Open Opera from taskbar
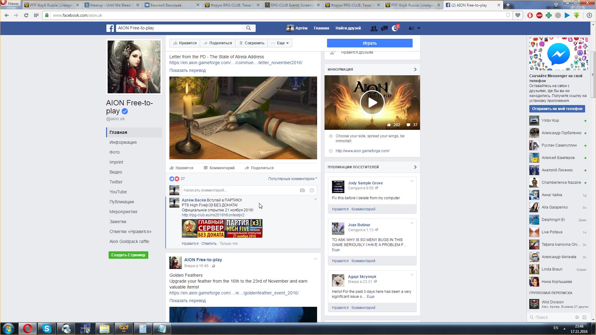The image size is (596, 335). (x=28, y=328)
